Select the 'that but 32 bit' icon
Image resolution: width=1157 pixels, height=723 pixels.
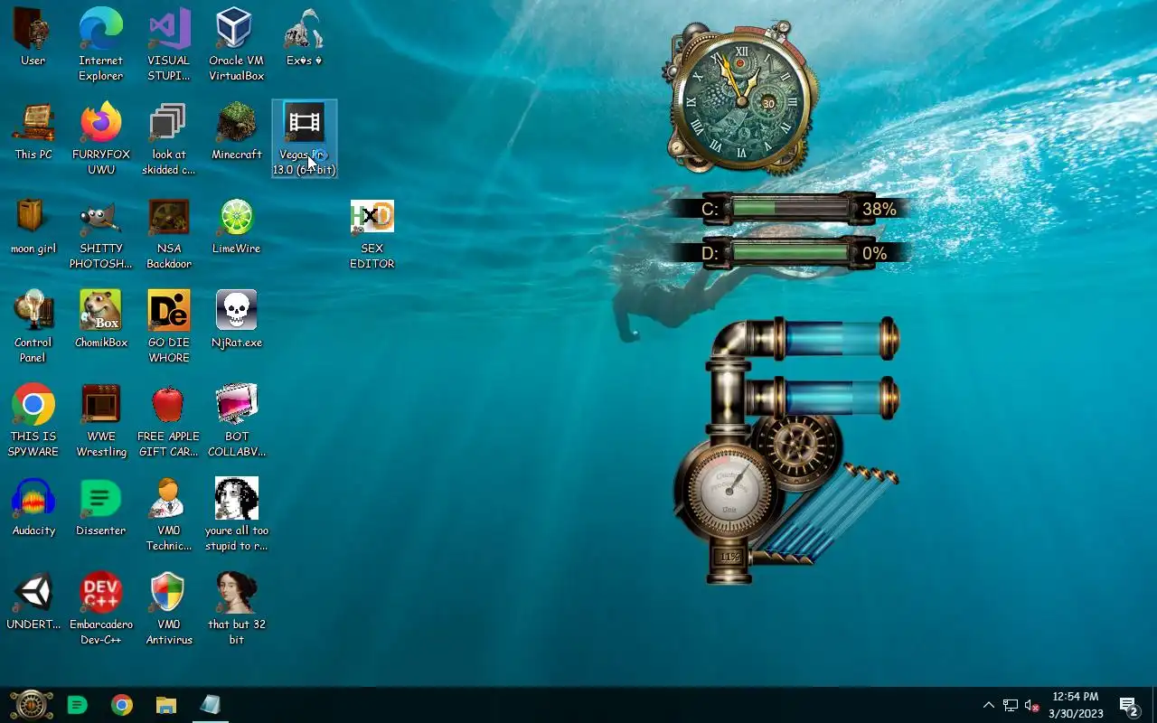(x=236, y=608)
